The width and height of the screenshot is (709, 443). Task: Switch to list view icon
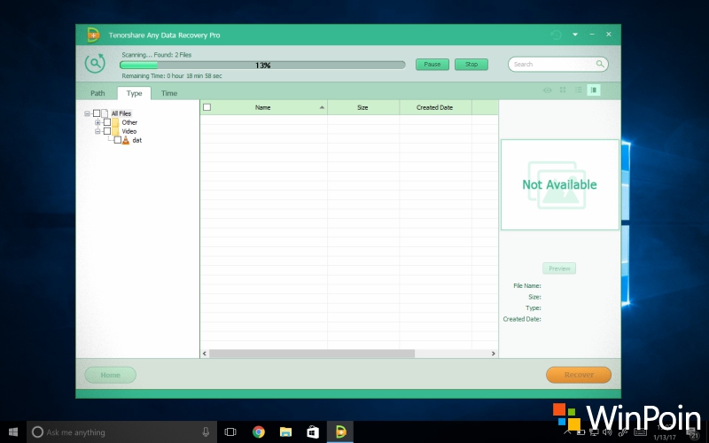point(579,90)
